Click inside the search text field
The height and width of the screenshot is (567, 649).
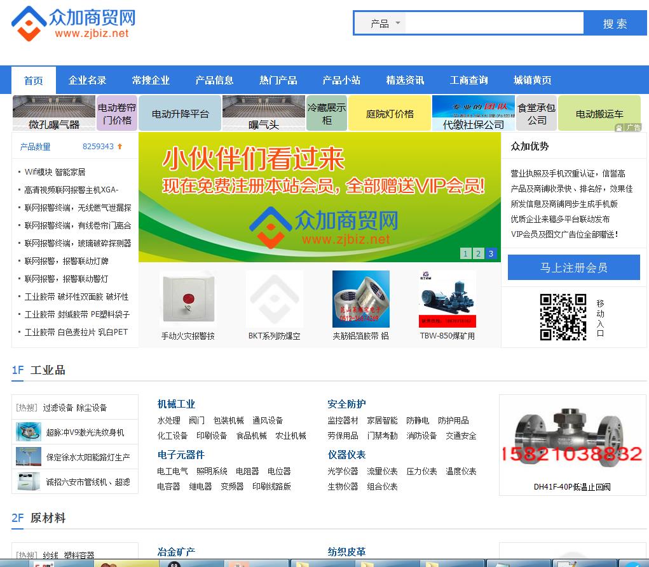pyautogui.click(x=494, y=23)
